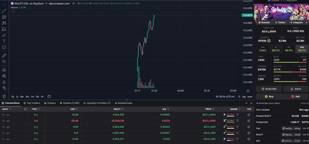Open the WULFY column filter

[x=123, y=109]
